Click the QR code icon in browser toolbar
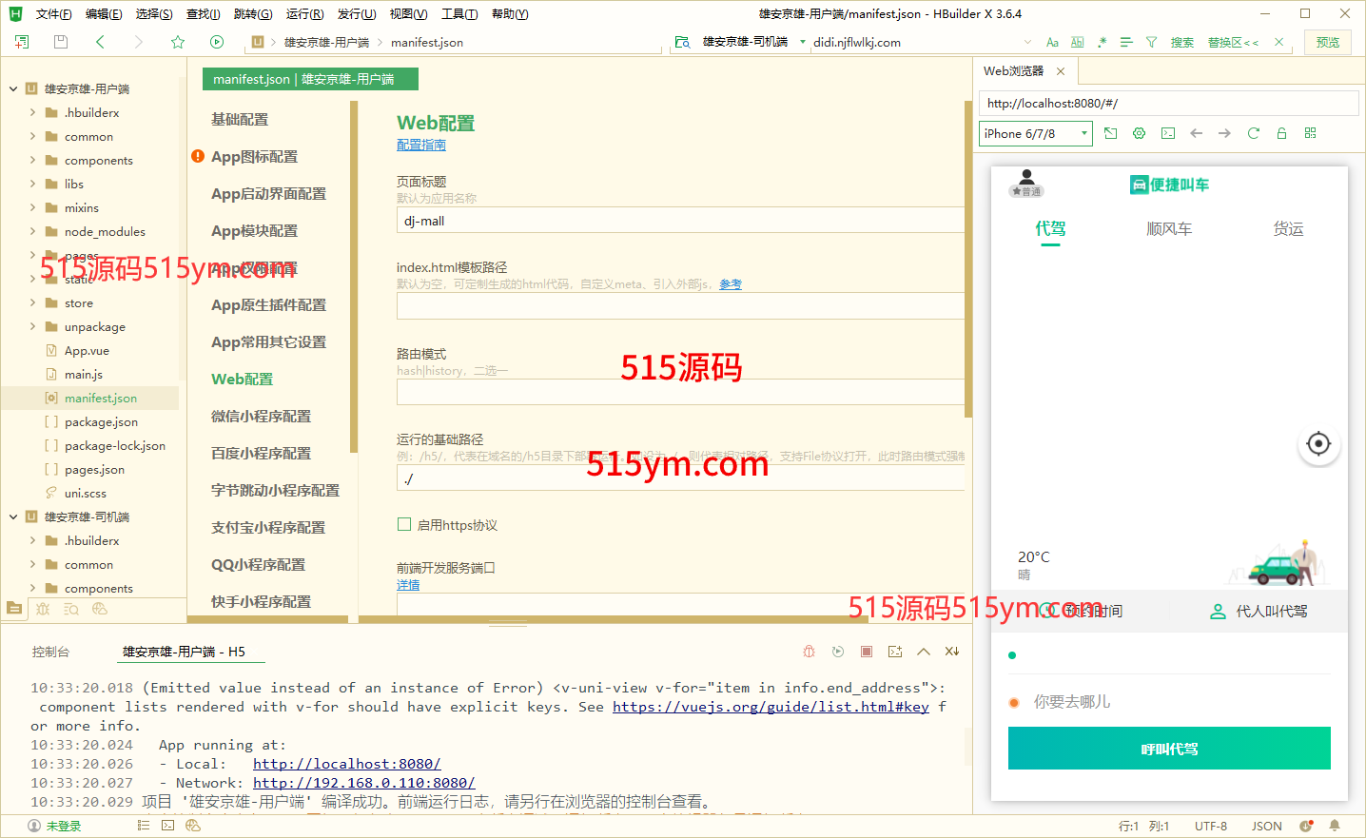Image resolution: width=1366 pixels, height=838 pixels. (x=1310, y=133)
